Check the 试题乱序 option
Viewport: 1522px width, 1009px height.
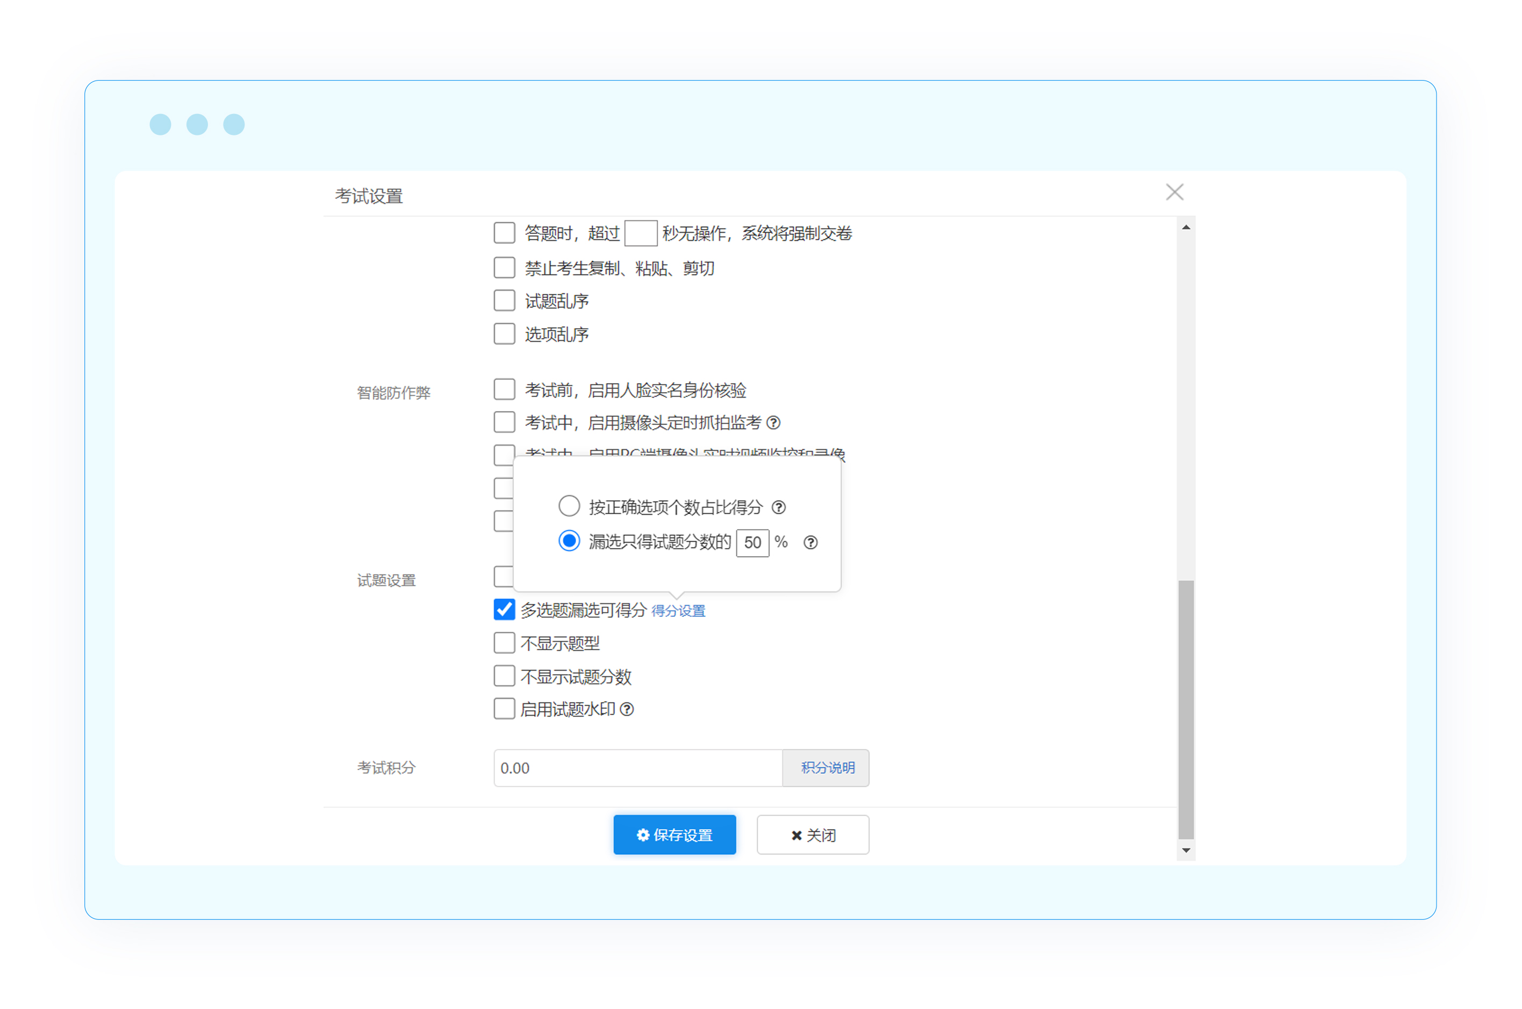pyautogui.click(x=505, y=300)
